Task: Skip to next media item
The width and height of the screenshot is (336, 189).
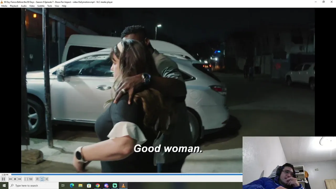Action: pyautogui.click(x=19, y=179)
